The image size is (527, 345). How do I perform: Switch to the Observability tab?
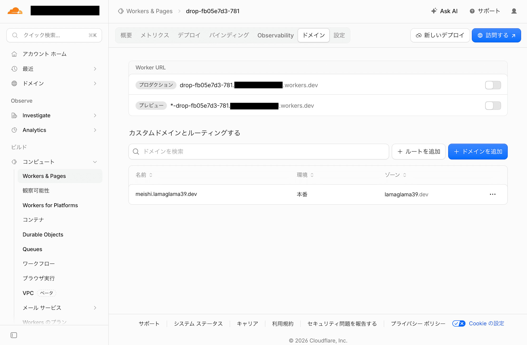pos(276,35)
